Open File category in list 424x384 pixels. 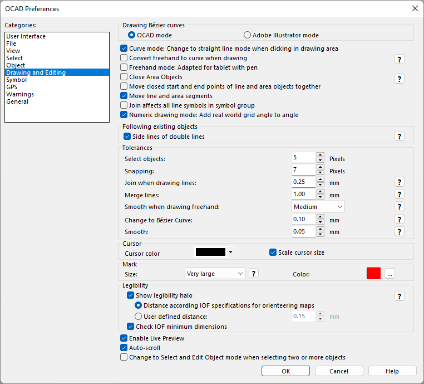(x=57, y=43)
